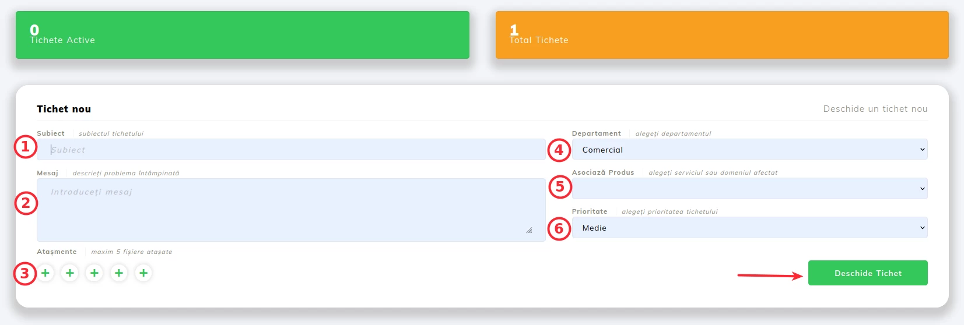Click the green Tichete Active card
Screen dimensions: 964x325
pos(242,35)
